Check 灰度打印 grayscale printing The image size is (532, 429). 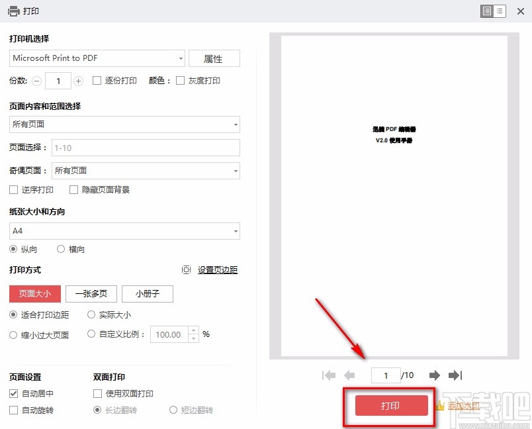pos(180,80)
